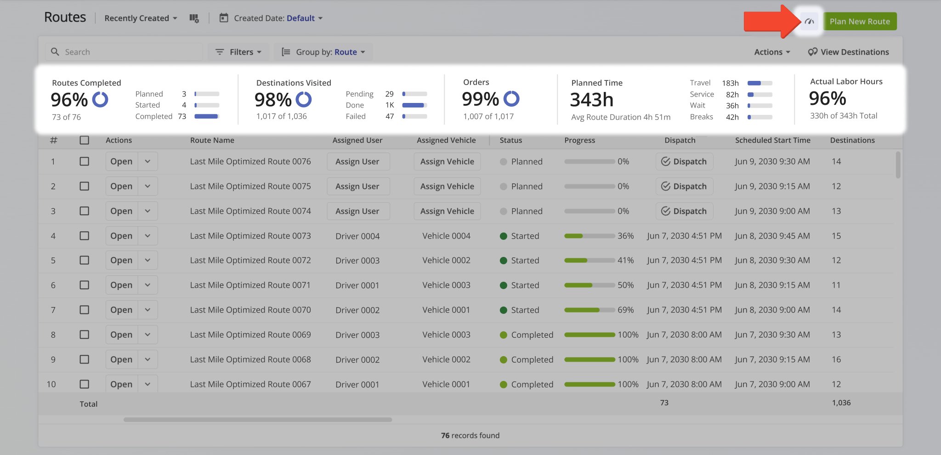Open the dashboard icon marked by the red arrow
Image resolution: width=941 pixels, height=455 pixels.
pyautogui.click(x=809, y=21)
